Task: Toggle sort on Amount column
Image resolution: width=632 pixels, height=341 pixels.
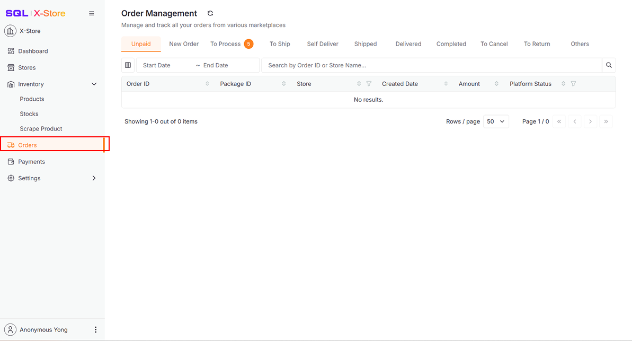Action: (496, 84)
